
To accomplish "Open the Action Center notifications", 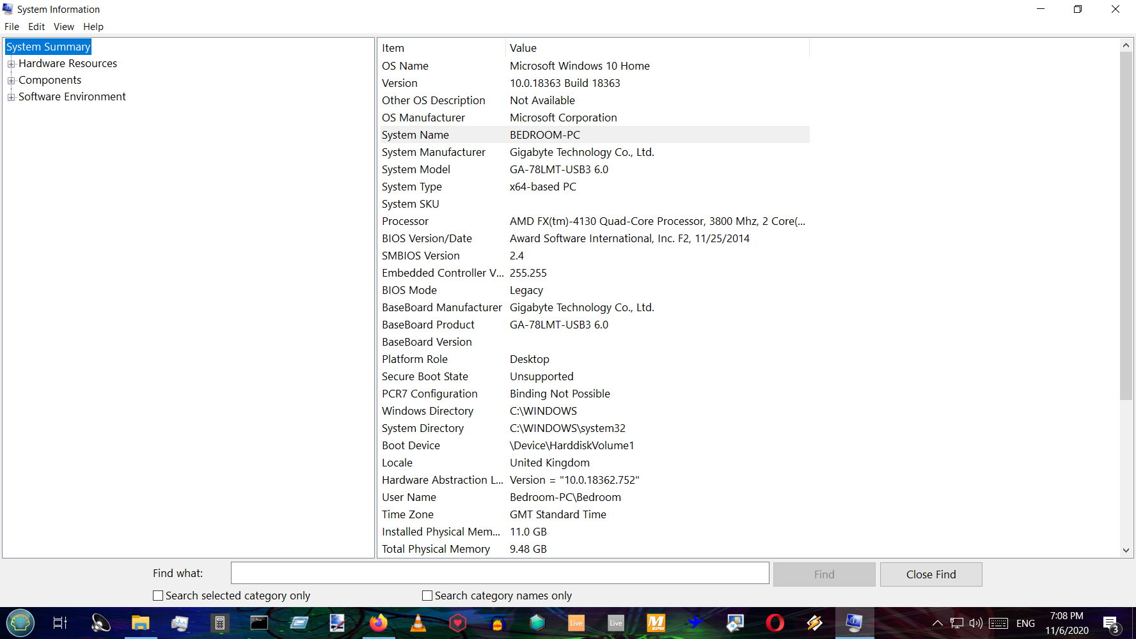I will click(x=1111, y=623).
